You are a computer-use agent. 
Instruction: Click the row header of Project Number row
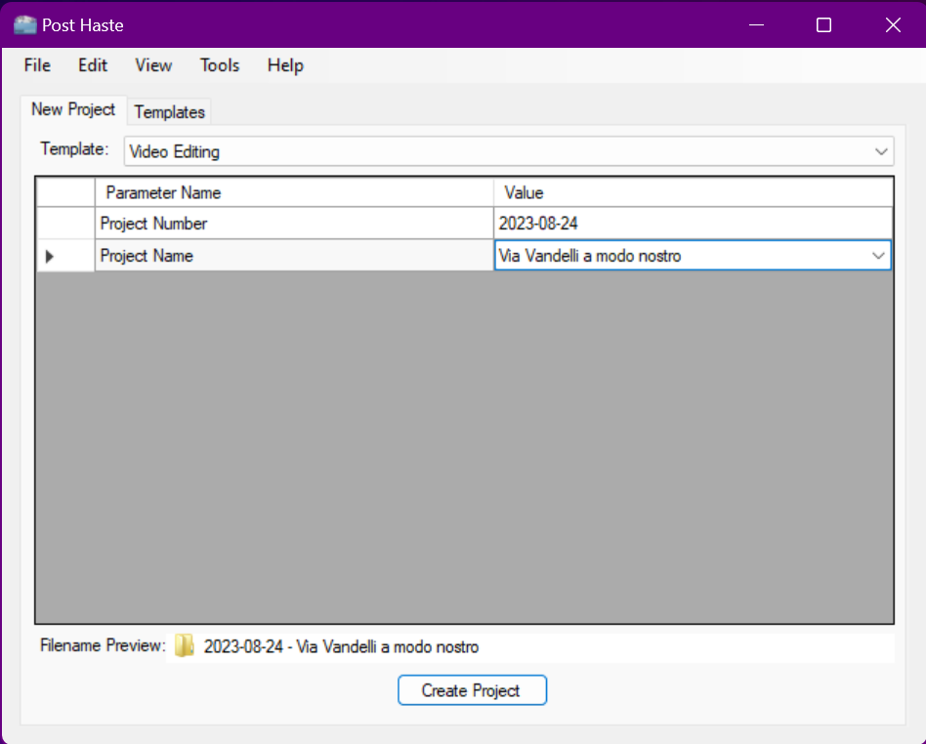pyautogui.click(x=65, y=224)
